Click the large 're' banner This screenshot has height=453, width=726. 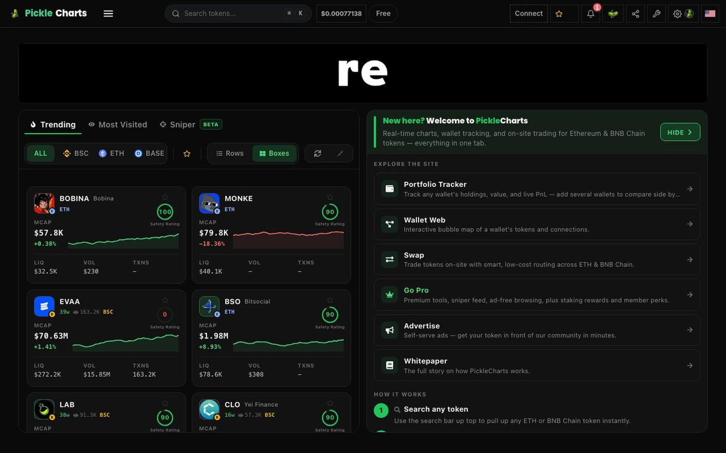(363, 73)
